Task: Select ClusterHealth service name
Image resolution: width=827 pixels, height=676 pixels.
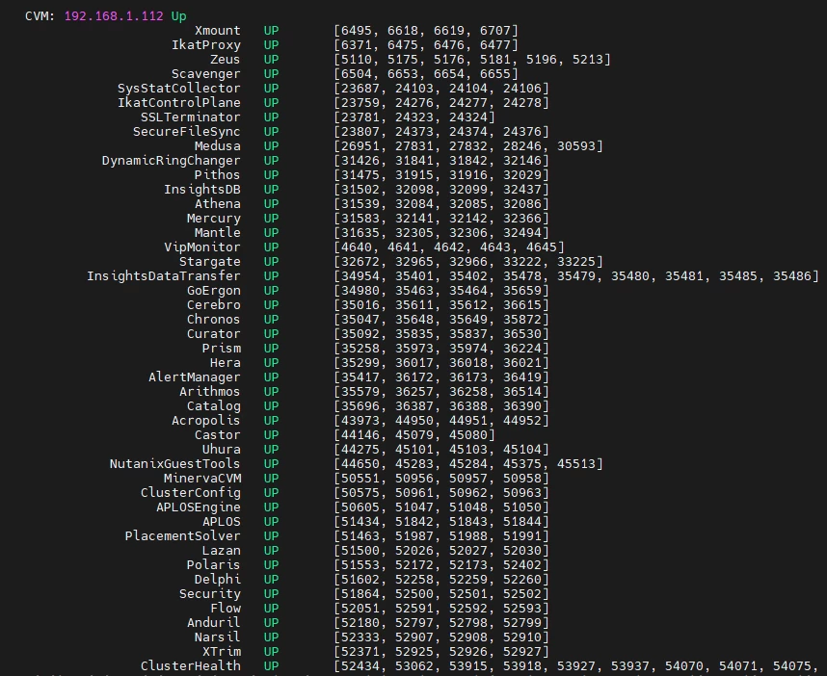Action: pos(191,666)
